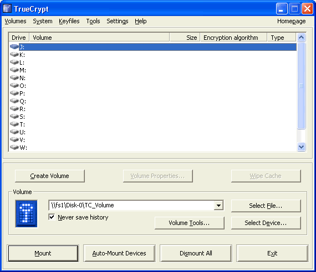
Task: Open the Tools menu
Action: coord(93,21)
